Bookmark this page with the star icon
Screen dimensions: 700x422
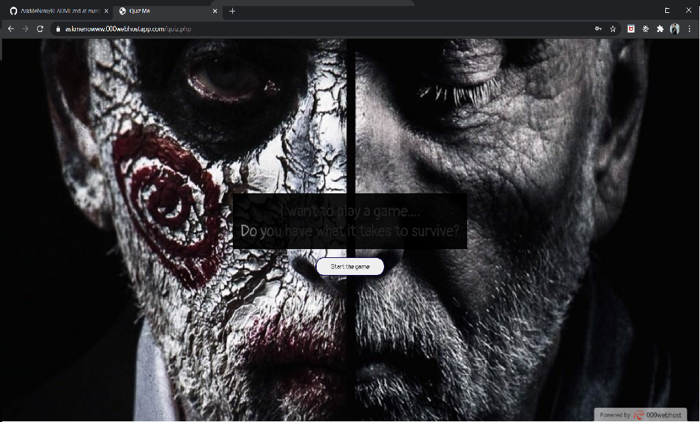pos(613,29)
